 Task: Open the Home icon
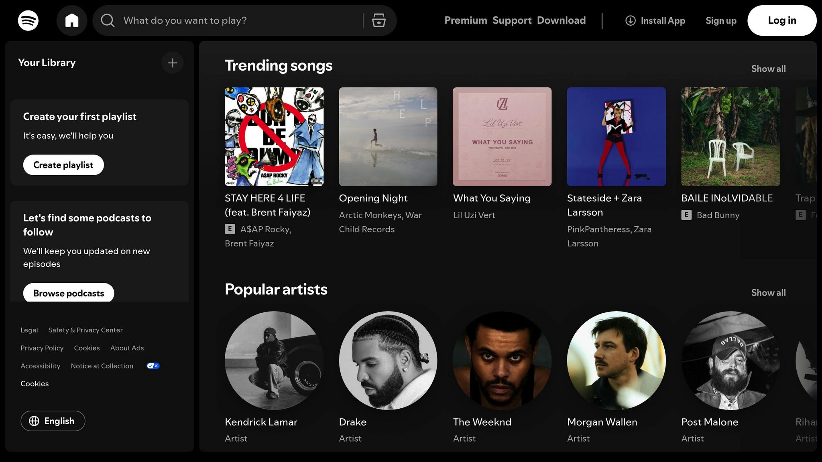point(72,20)
